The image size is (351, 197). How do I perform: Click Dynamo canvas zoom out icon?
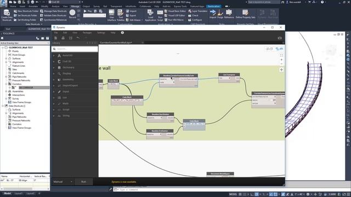pyautogui.click(x=281, y=64)
